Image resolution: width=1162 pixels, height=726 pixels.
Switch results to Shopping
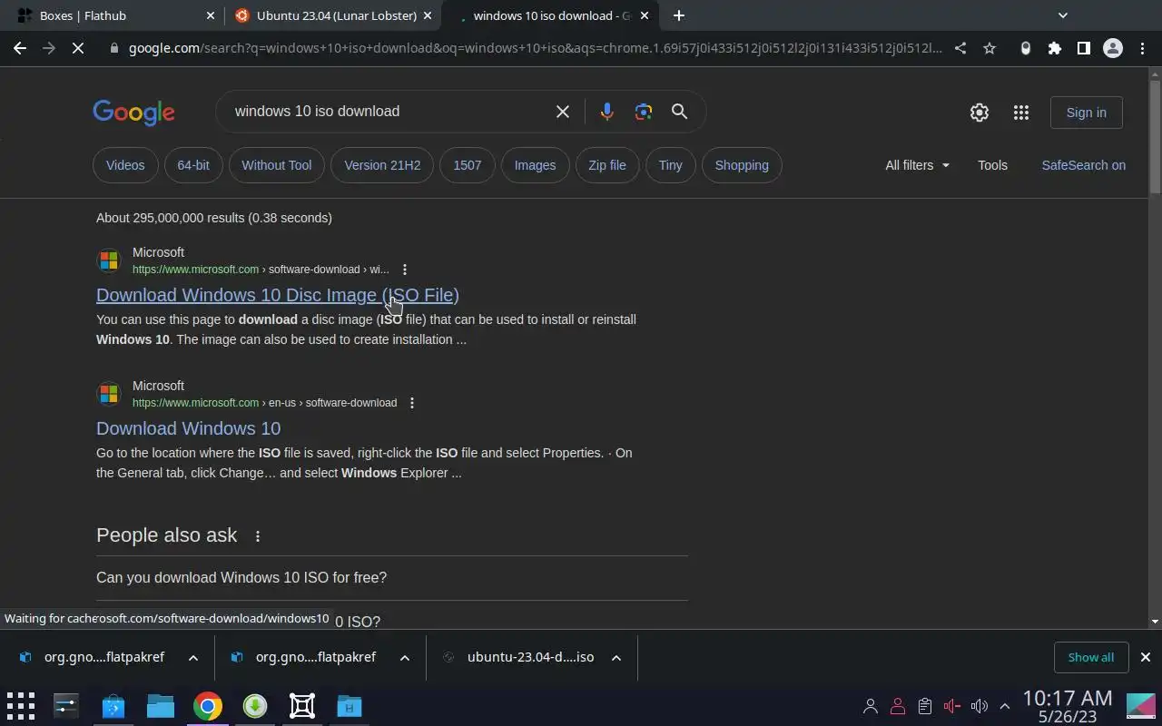point(742,165)
